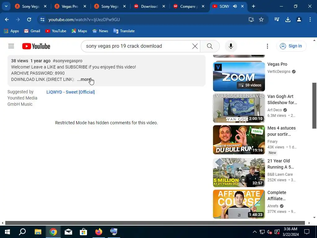The image size is (317, 238).
Task: Open Chrome downloads icon
Action: pyautogui.click(x=288, y=20)
